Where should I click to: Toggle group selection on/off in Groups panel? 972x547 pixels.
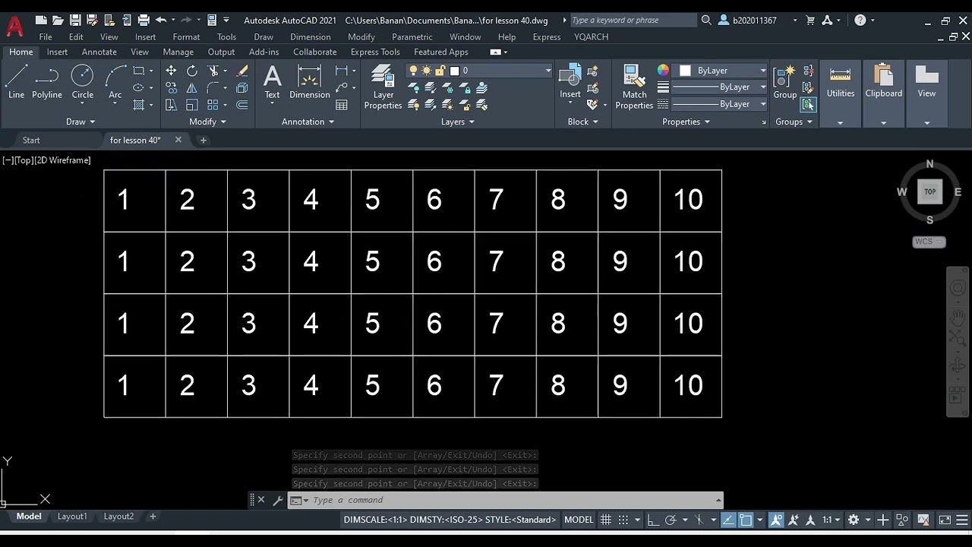(x=808, y=105)
